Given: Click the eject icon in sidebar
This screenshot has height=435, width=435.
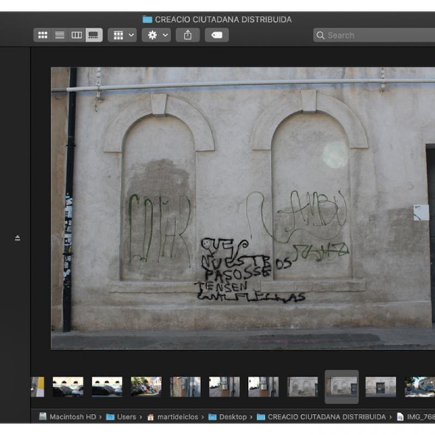Looking at the screenshot, I should [x=17, y=238].
